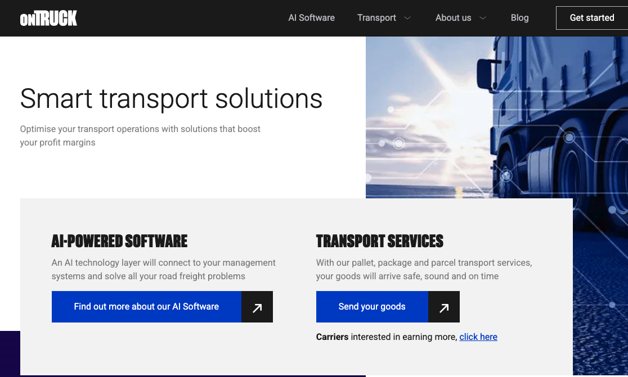Click the TRANSPORT SERVICES heading
The width and height of the screenshot is (628, 377).
[x=380, y=241]
